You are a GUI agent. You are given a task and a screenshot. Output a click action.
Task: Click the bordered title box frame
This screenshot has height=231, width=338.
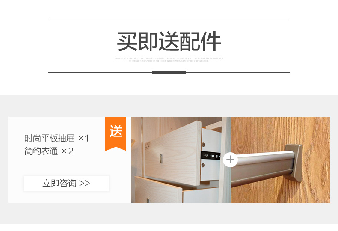169,46
